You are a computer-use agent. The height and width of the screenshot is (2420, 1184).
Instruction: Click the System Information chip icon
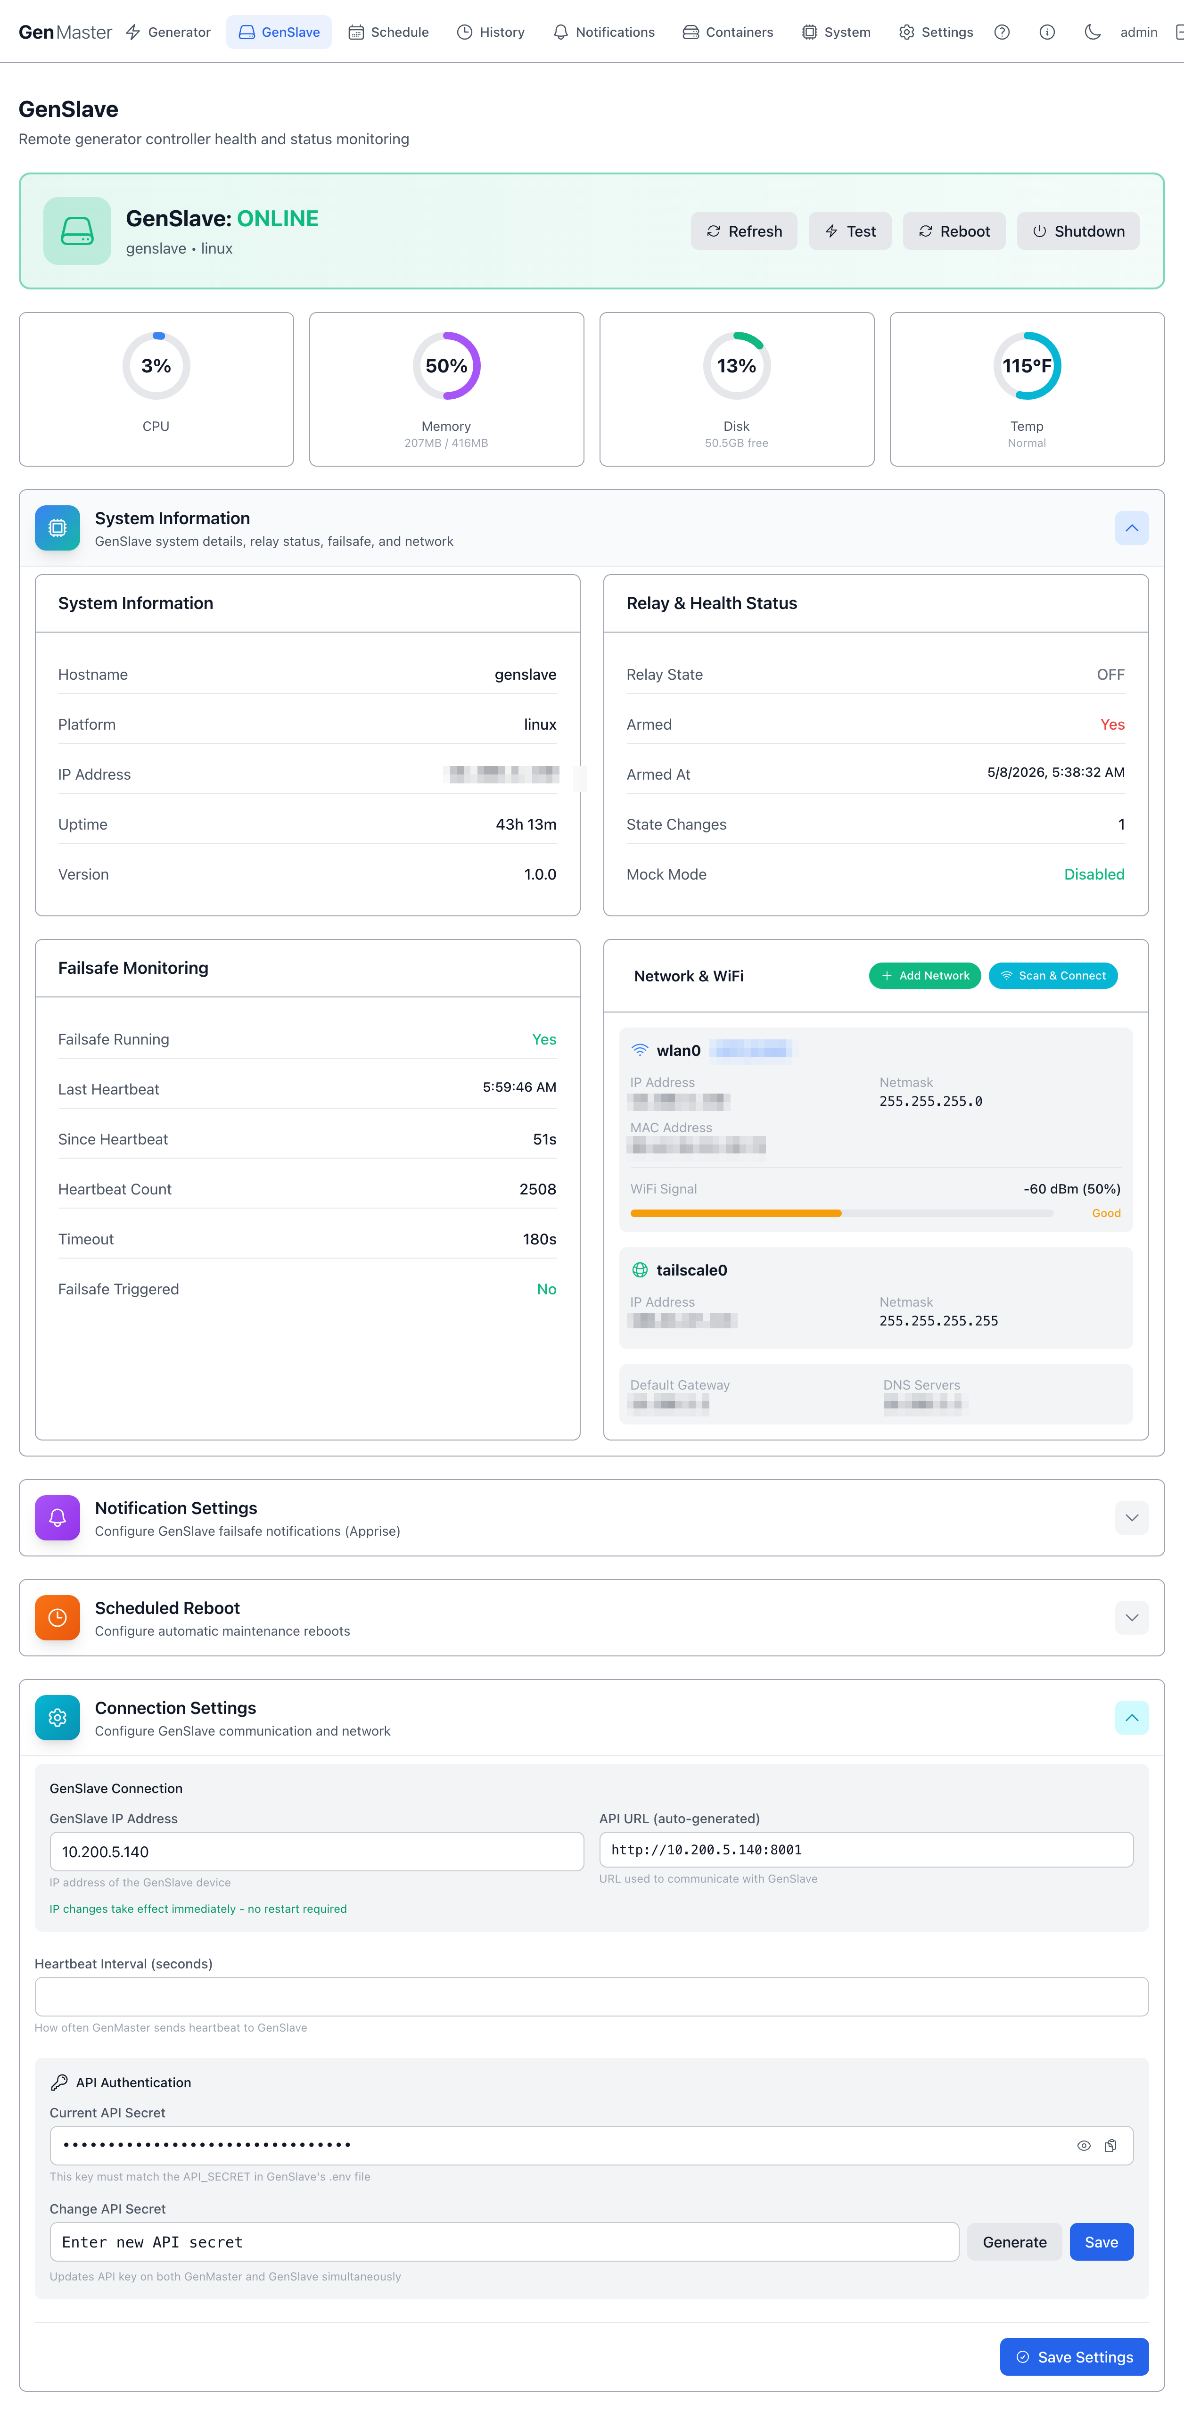58,528
